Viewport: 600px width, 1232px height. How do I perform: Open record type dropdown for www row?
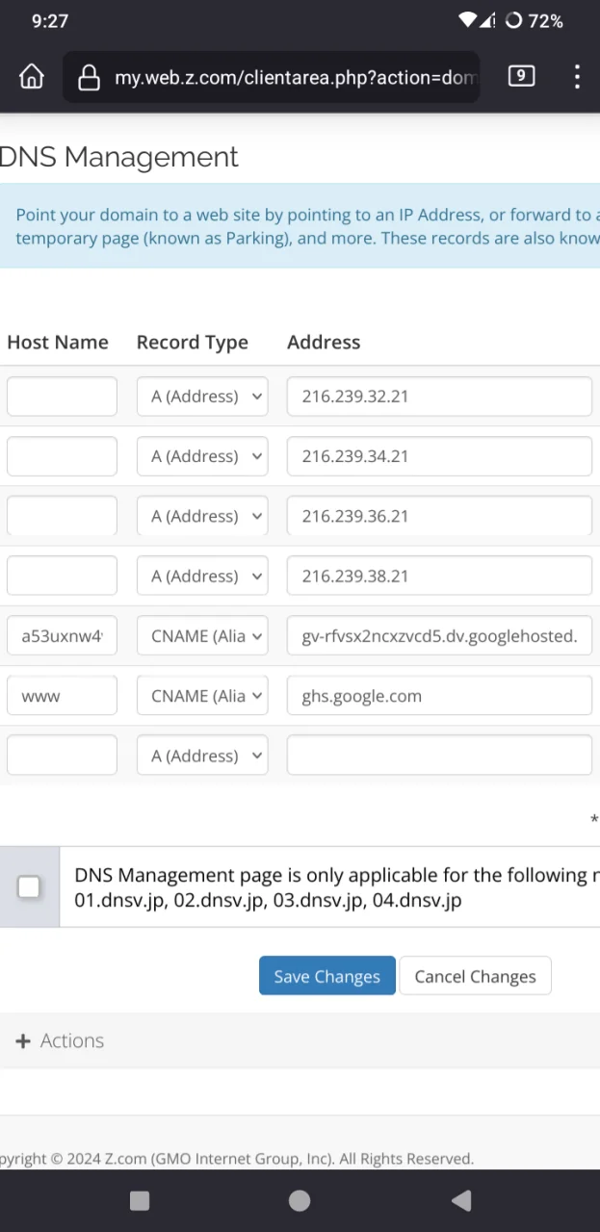click(x=202, y=696)
